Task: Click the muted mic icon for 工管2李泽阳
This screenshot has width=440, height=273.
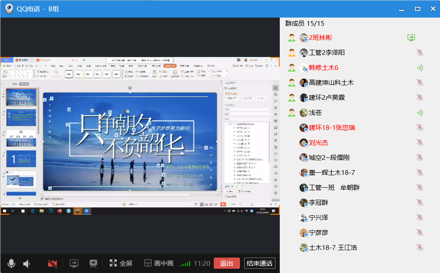Action: [x=420, y=53]
